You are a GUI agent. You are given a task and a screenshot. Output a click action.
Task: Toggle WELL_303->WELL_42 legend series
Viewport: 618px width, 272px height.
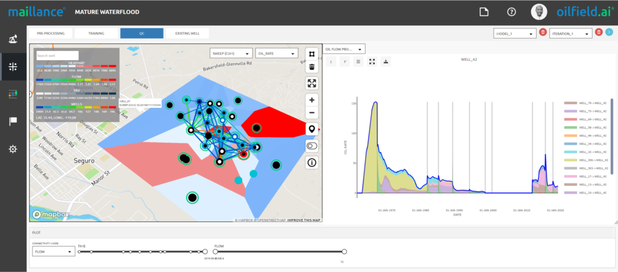[587, 168]
